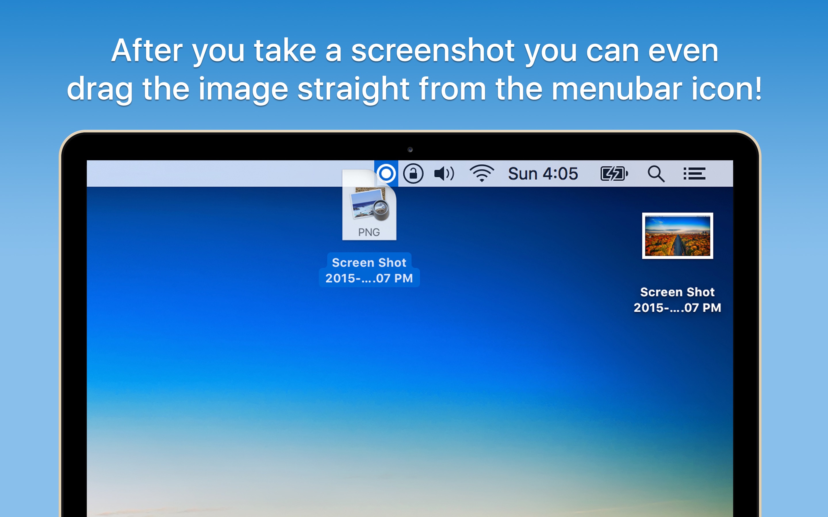The image size is (828, 517).
Task: Click the PNG text on file icon
Action: coord(369,232)
